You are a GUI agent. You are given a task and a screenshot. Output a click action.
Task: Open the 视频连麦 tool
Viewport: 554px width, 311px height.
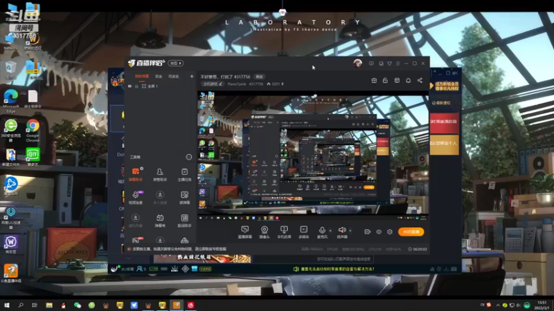tap(136, 198)
